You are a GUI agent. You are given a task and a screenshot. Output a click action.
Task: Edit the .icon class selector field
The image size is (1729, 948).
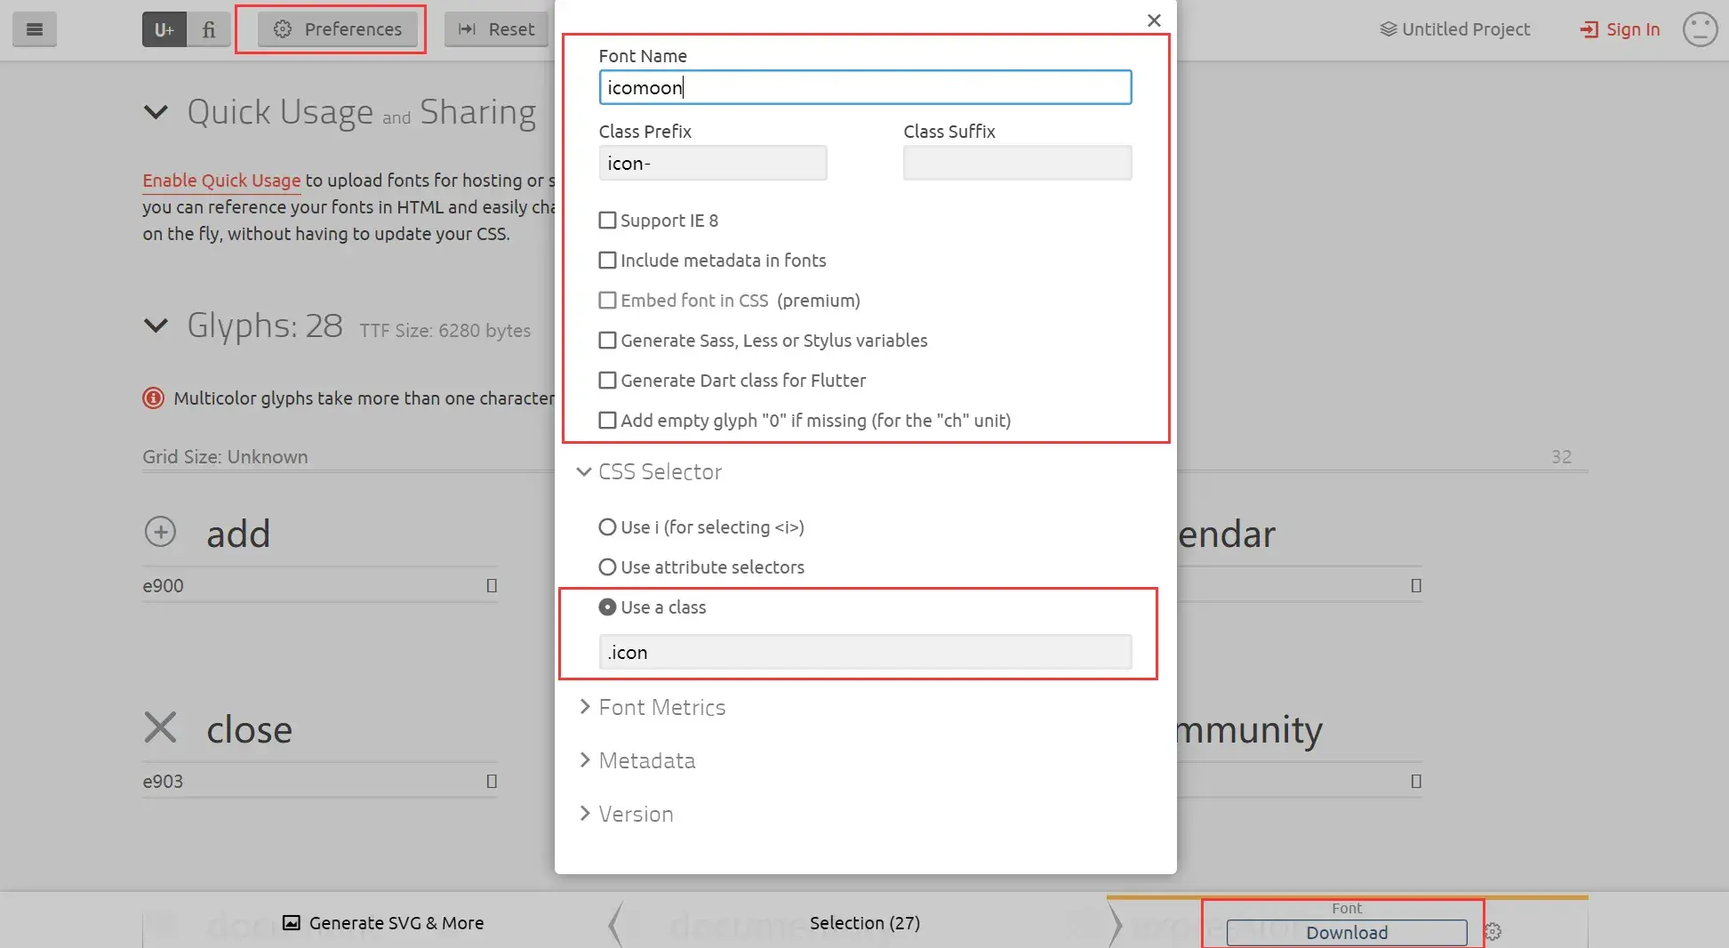[865, 652]
